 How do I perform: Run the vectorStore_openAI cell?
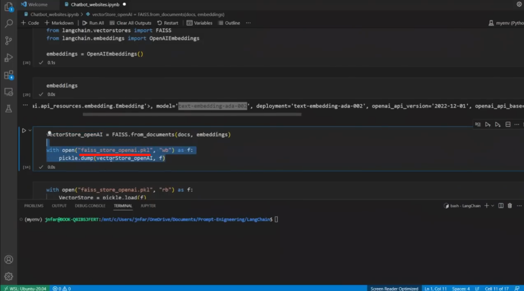click(x=24, y=130)
